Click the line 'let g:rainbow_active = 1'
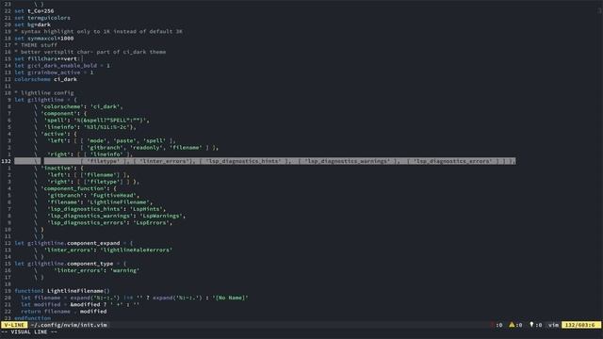This screenshot has height=339, width=603. click(54, 73)
